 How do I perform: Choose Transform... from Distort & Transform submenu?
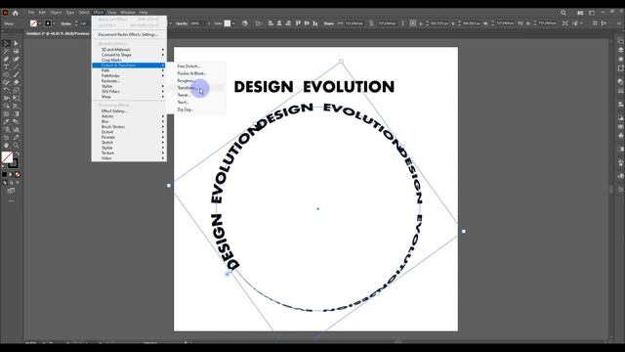coord(195,88)
